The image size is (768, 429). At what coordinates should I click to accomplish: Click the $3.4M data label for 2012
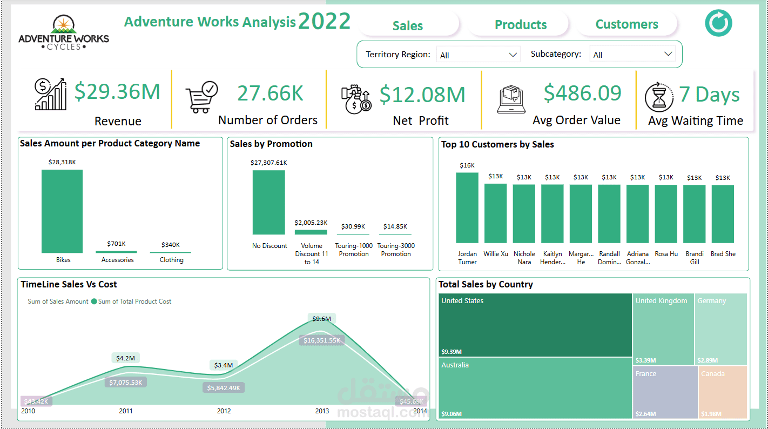(x=224, y=365)
